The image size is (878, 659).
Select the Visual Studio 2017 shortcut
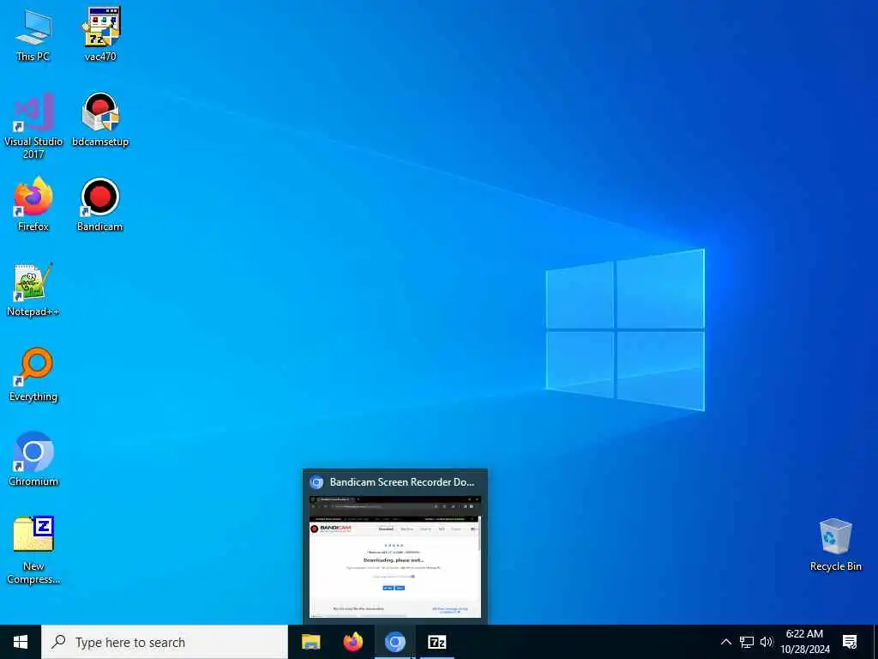(x=33, y=125)
